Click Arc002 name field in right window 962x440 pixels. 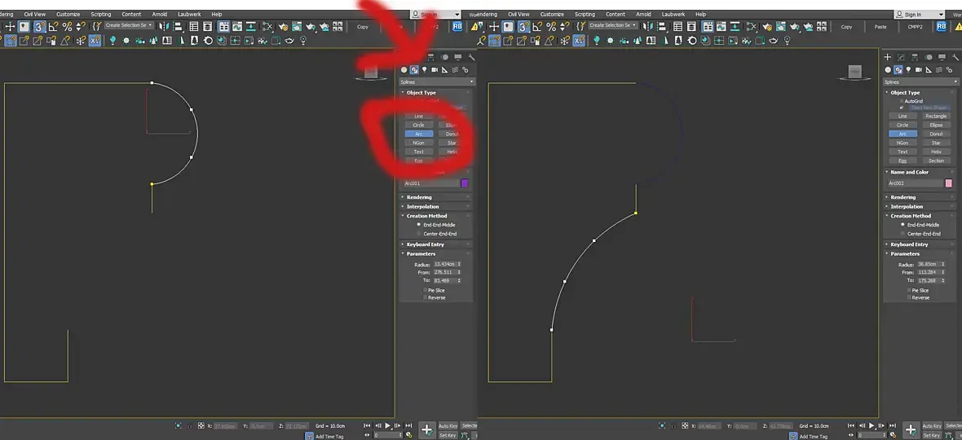915,183
